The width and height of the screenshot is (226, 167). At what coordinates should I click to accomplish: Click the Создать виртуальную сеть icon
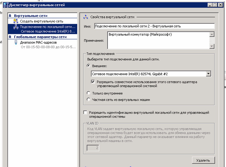pos(16,21)
